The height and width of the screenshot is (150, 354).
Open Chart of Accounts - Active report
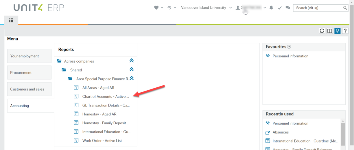[x=106, y=96]
